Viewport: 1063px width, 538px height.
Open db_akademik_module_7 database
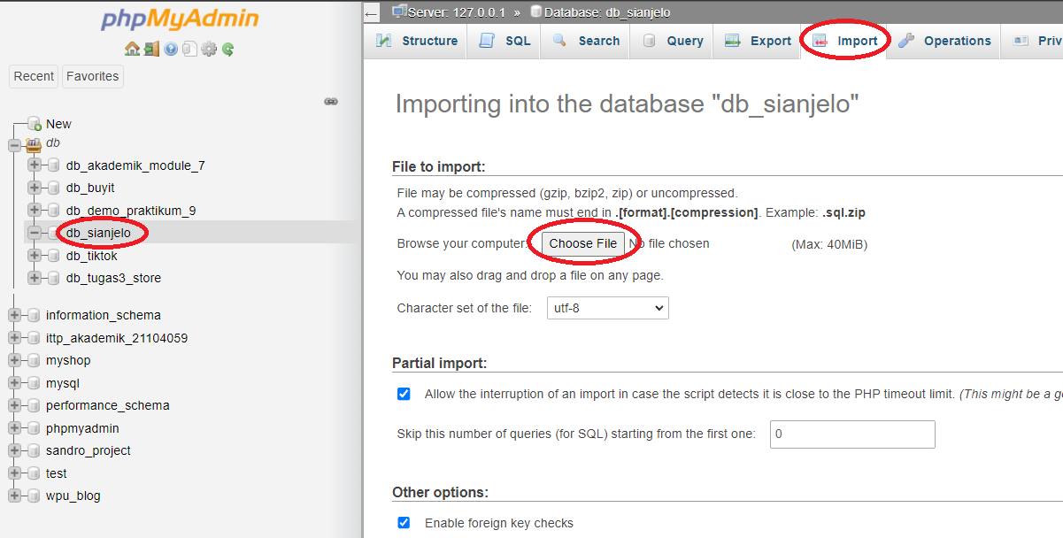click(135, 165)
